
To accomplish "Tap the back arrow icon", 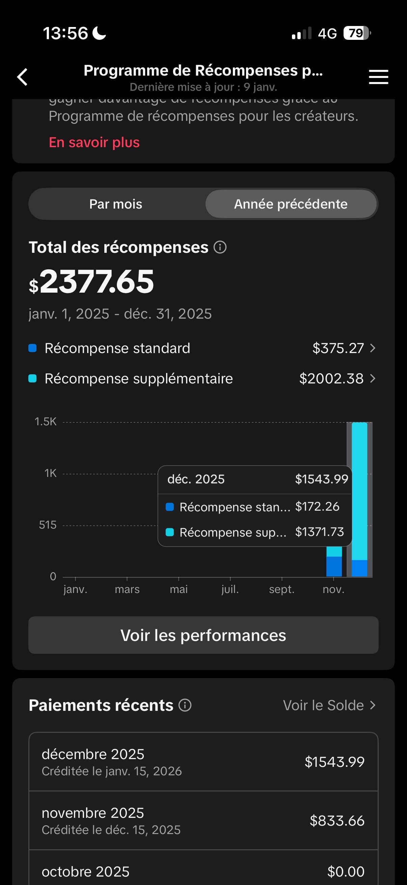I will click(23, 77).
